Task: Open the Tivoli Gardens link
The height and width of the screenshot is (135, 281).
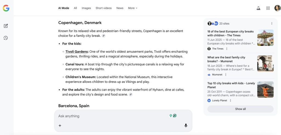Action: point(77,51)
